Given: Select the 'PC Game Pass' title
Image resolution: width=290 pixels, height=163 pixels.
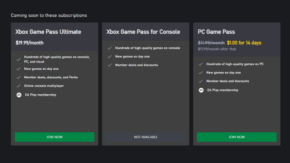Looking at the screenshot, I should point(216,32).
